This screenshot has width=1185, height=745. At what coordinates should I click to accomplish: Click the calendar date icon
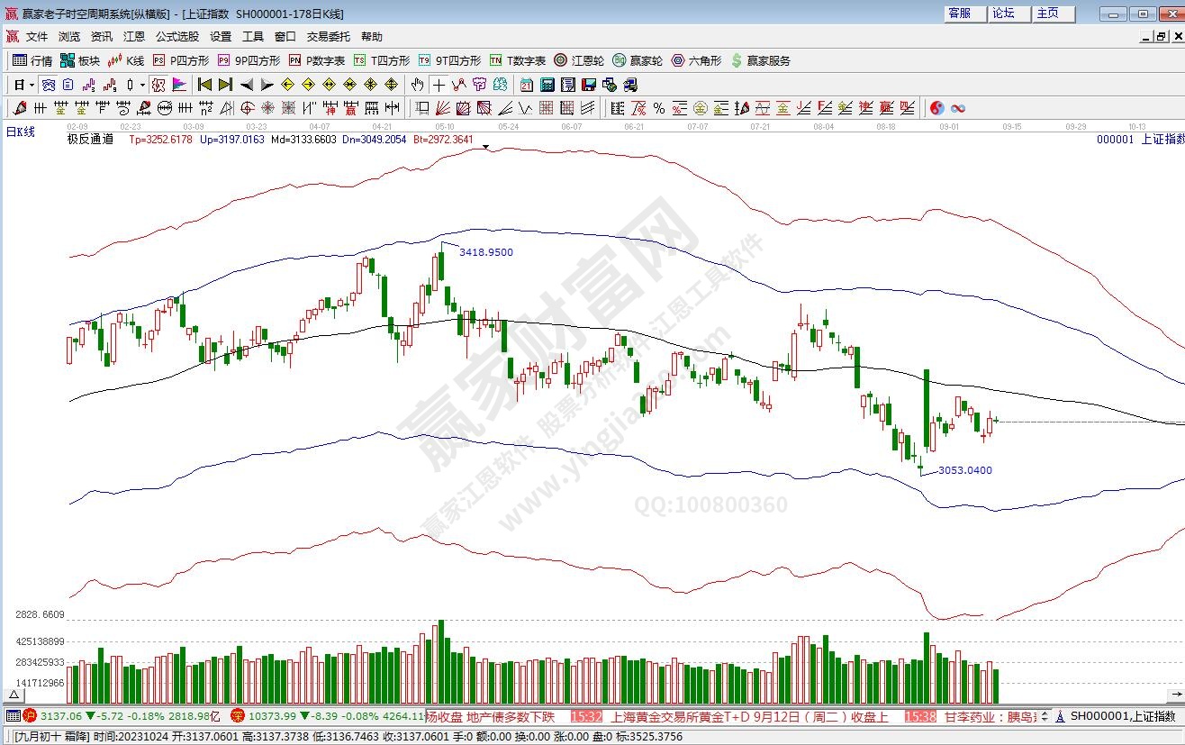pos(527,85)
